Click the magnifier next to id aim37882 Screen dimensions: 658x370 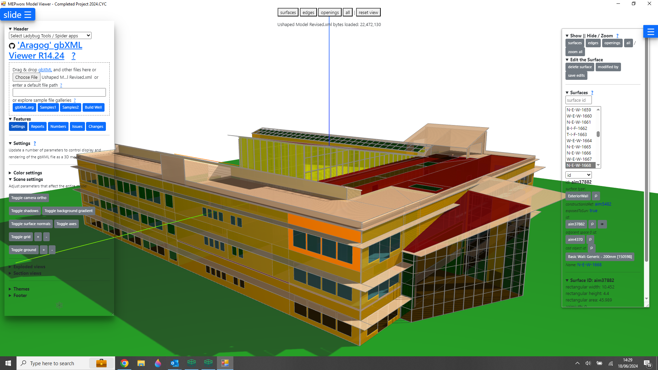[x=592, y=224]
